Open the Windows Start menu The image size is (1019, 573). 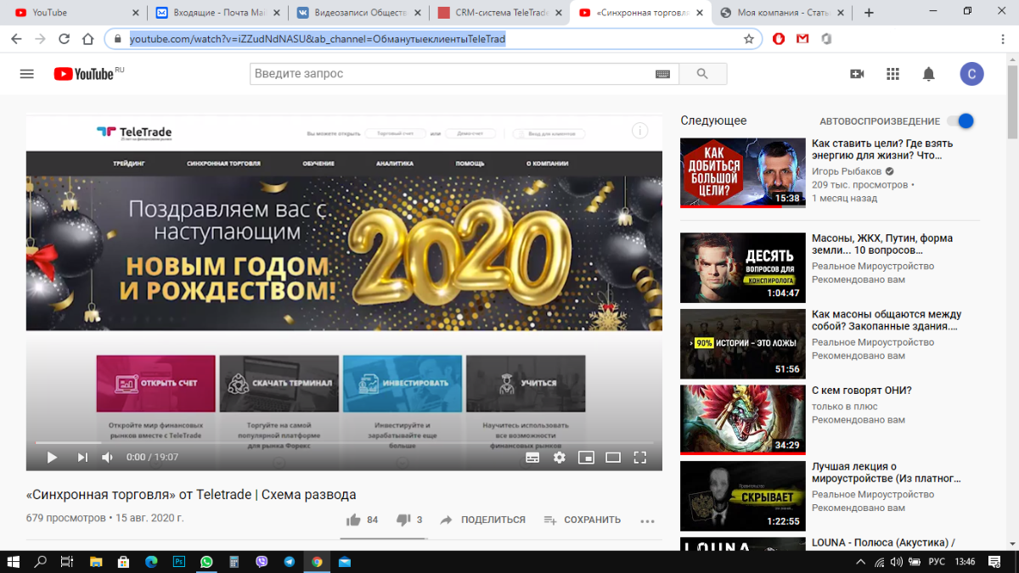(14, 561)
